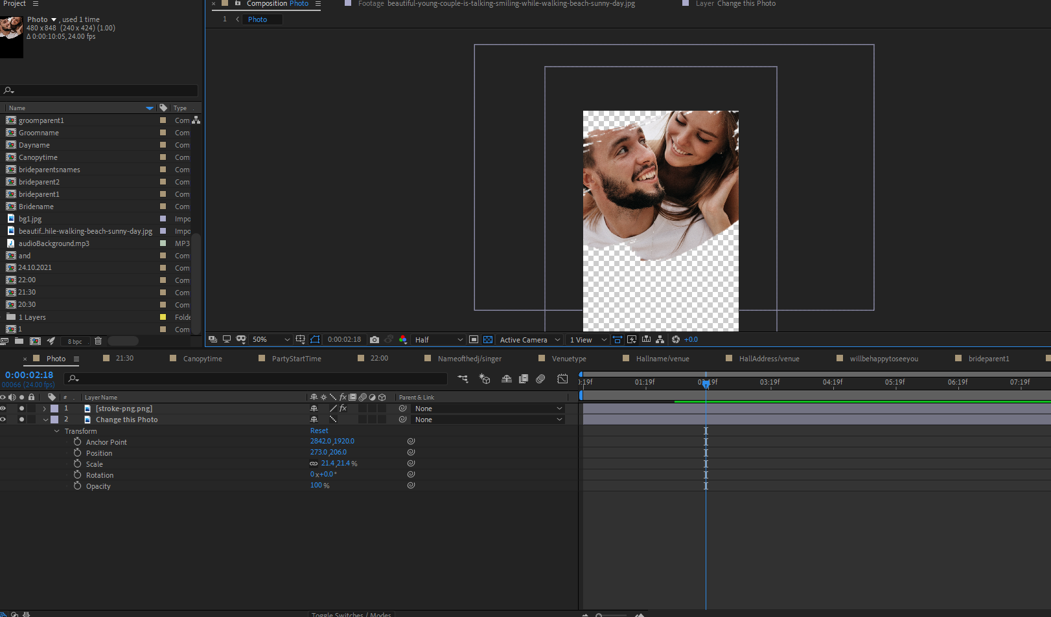Open the channel and color management settings
This screenshot has height=617, width=1051.
[x=403, y=339]
